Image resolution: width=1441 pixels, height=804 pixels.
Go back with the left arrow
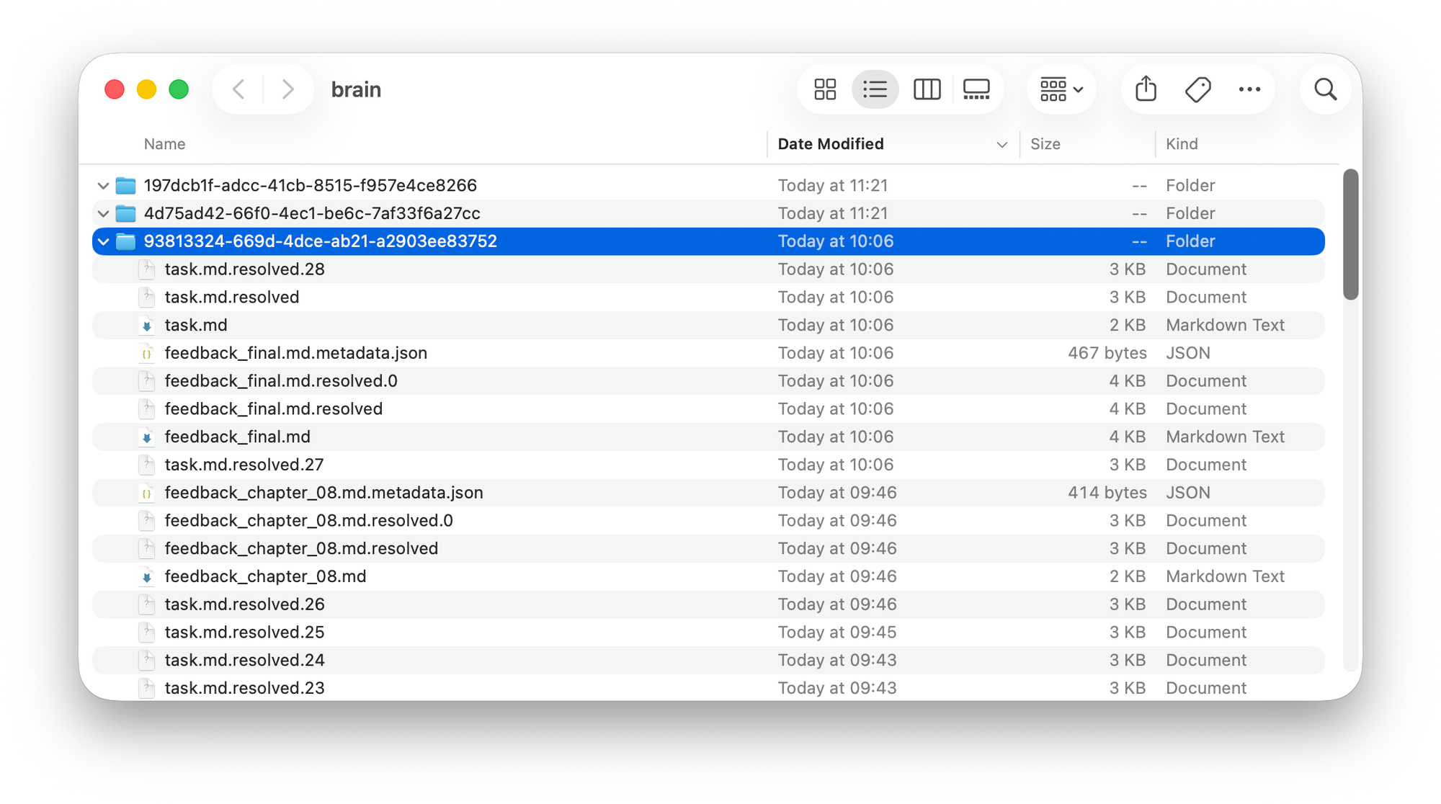pyautogui.click(x=238, y=89)
